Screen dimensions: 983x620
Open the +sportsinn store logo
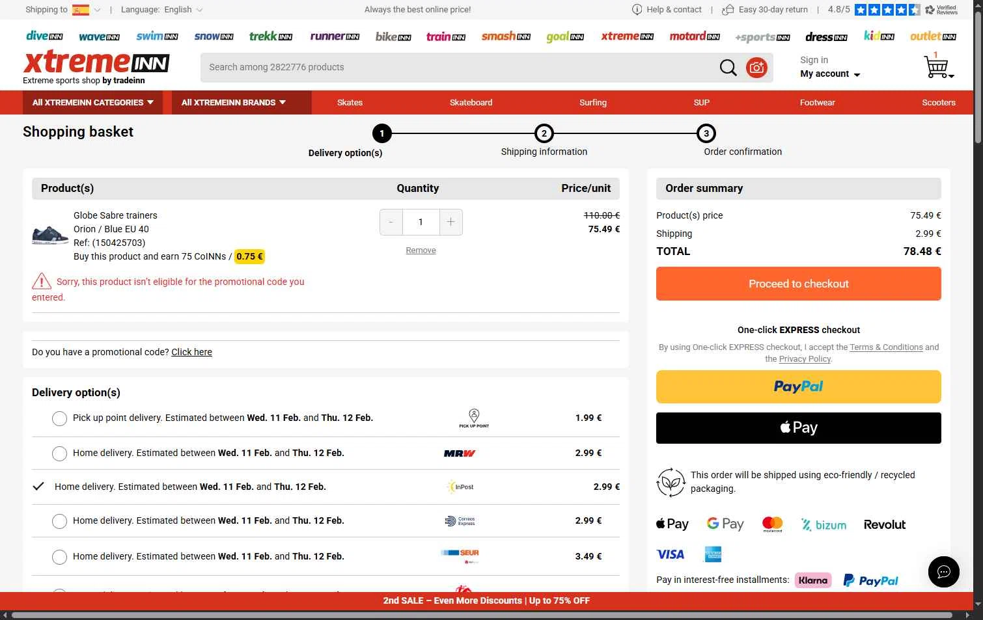tap(762, 38)
